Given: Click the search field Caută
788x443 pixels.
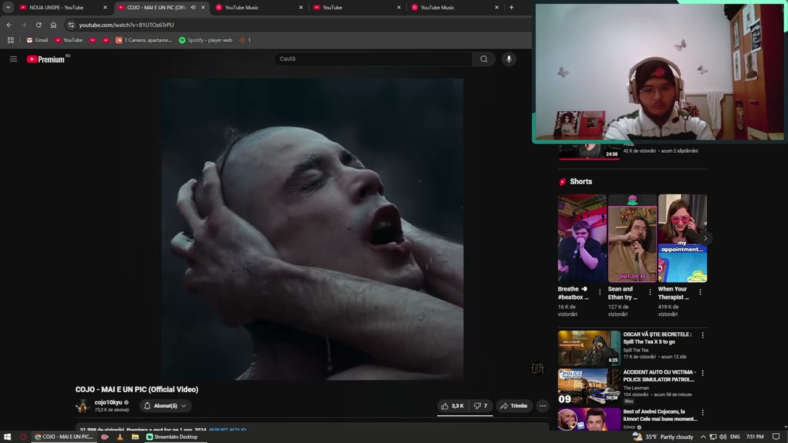Looking at the screenshot, I should point(373,59).
